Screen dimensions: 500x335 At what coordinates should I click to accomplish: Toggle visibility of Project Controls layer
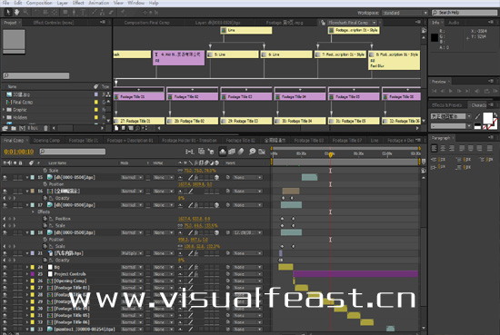pyautogui.click(x=5, y=274)
